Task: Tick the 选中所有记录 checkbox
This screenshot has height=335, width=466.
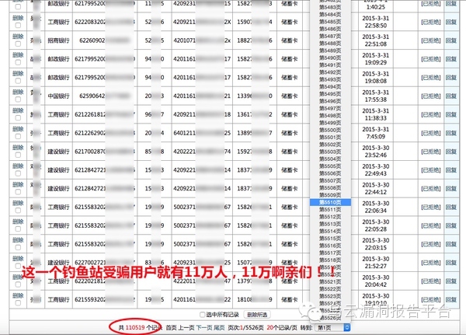Action: point(203,315)
